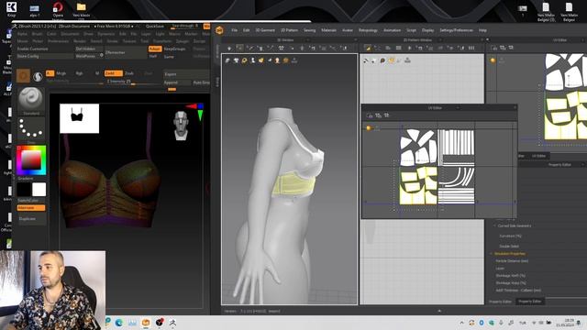Switch to the UV Editor tab above Property Editor
Screen dimensions: 587x330
click(x=538, y=156)
